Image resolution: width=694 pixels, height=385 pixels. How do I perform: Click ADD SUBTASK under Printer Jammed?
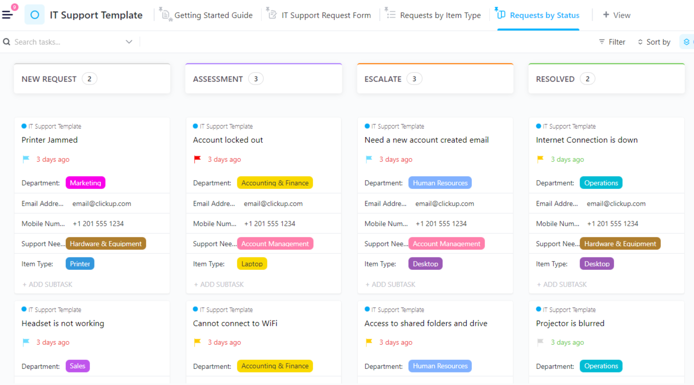click(48, 284)
